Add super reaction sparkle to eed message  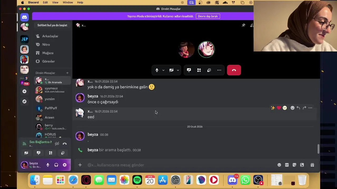pyautogui.click(x=273, y=108)
